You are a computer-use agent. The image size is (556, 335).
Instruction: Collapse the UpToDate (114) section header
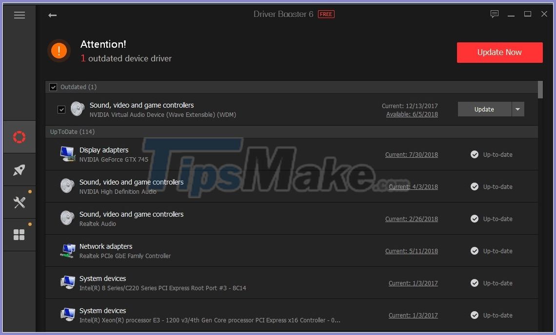coord(73,132)
